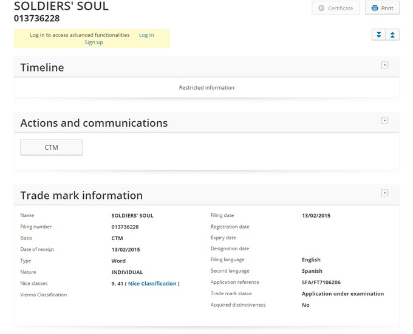This screenshot has width=413, height=334.
Task: Click the Restricted information text in Timeline
Action: tap(206, 88)
